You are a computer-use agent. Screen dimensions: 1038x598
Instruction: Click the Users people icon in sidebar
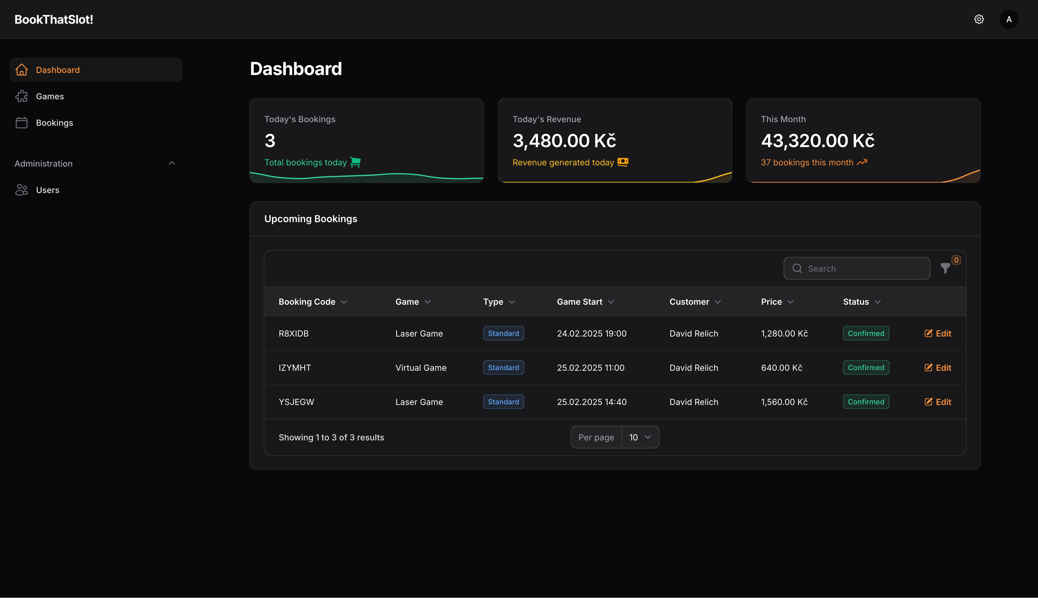point(21,190)
